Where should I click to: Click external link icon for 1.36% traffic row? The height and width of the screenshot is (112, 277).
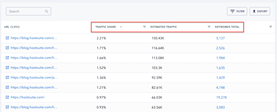click(x=7, y=78)
